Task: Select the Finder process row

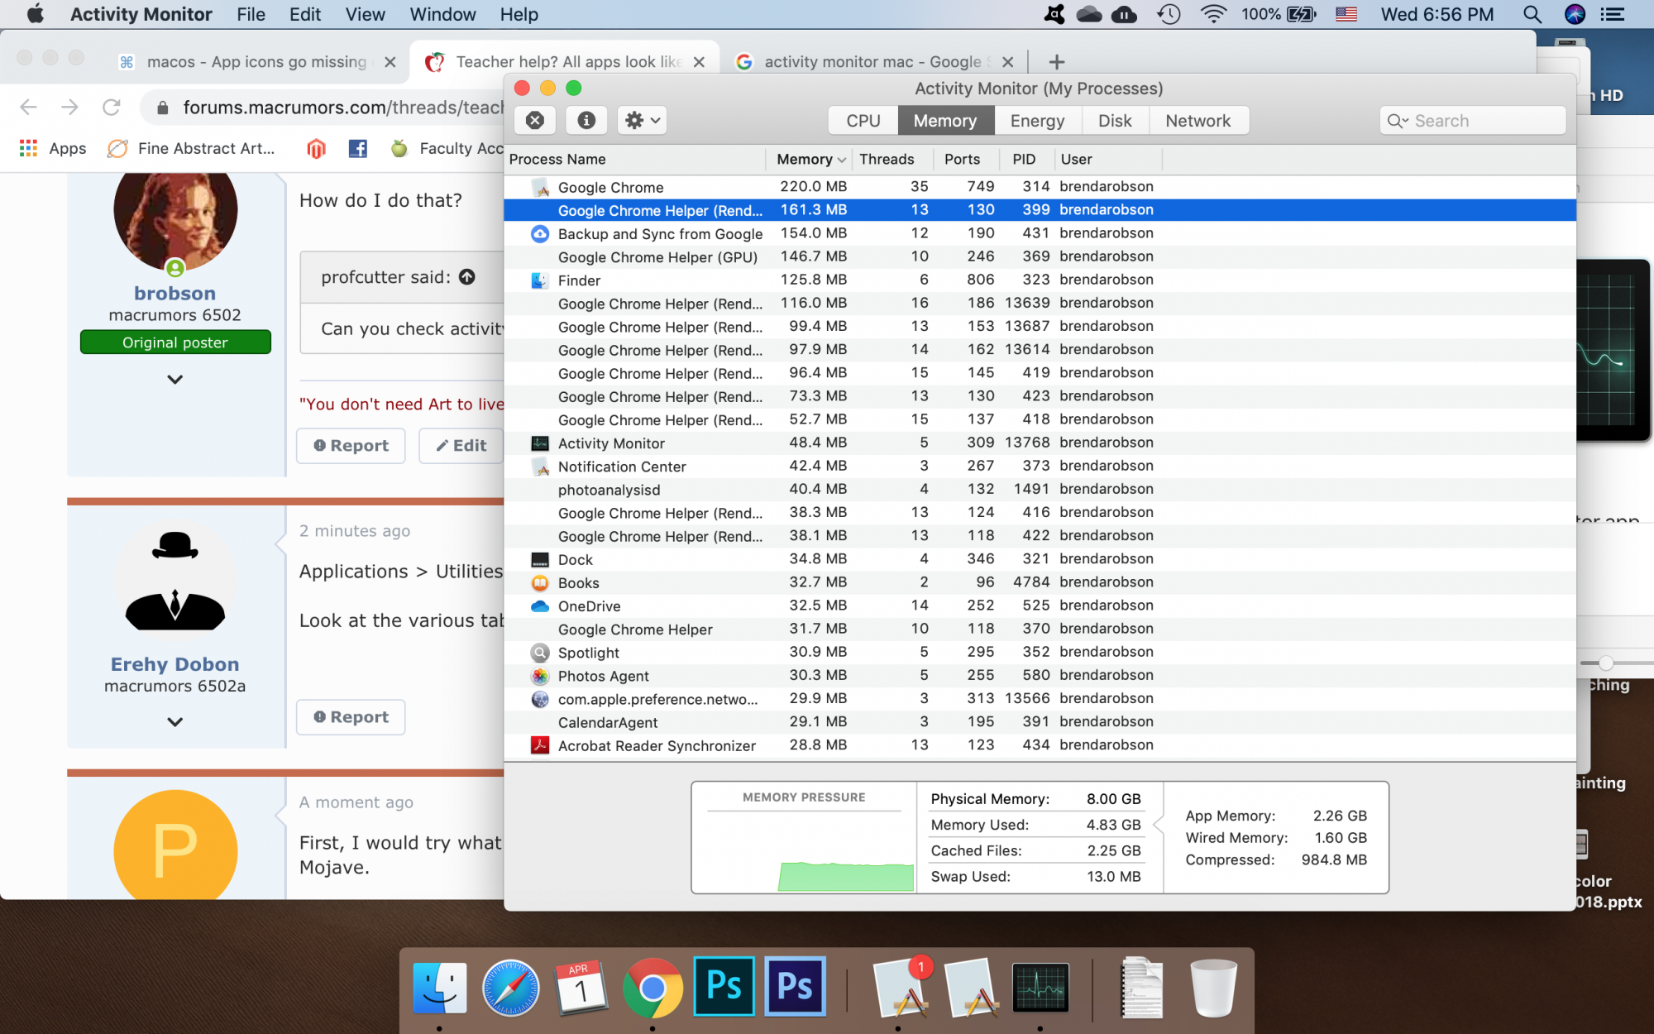Action: tap(579, 280)
